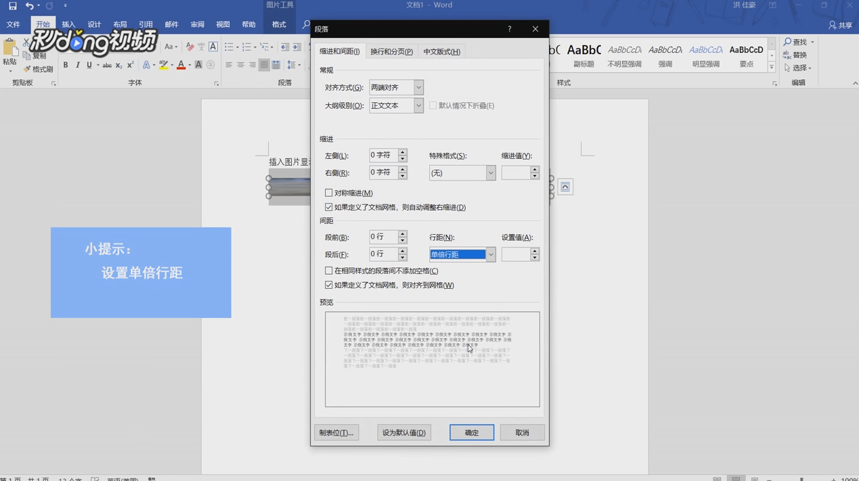
Task: Uncheck auto-adjust right indent grid checkbox
Action: tap(329, 207)
